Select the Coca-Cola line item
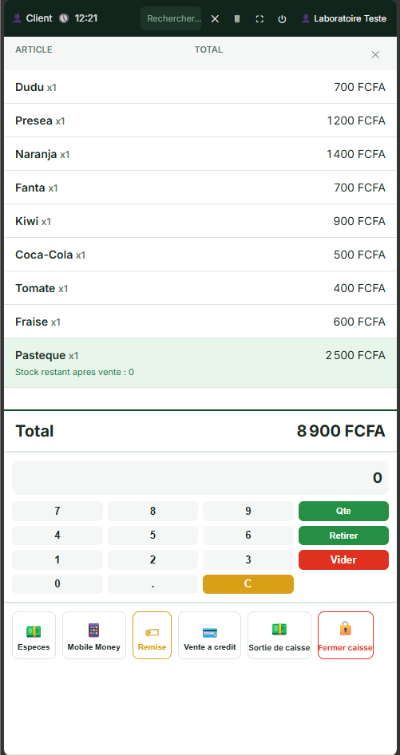The width and height of the screenshot is (400, 755). coord(200,255)
